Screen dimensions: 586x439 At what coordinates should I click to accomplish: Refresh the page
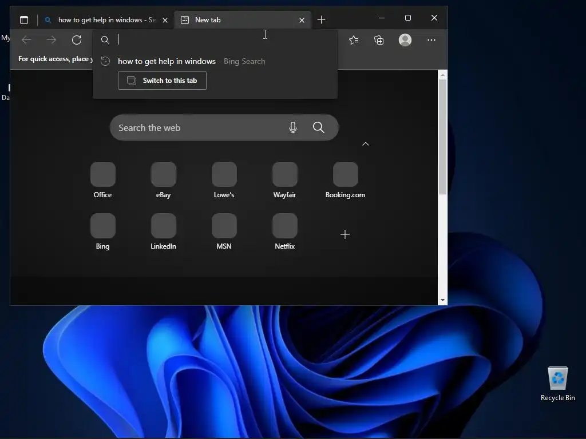click(77, 40)
